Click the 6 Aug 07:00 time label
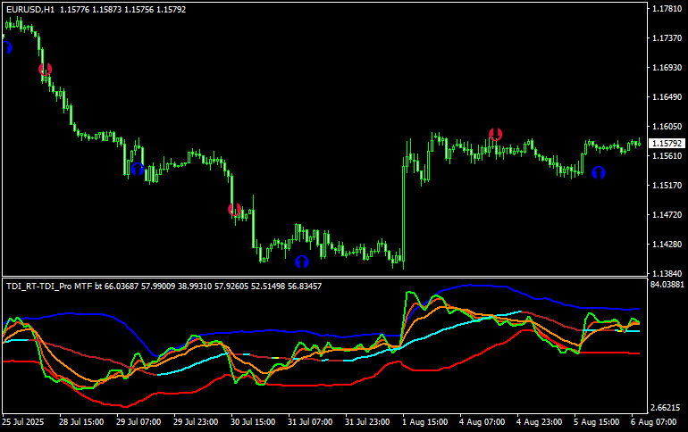The height and width of the screenshot is (432, 688). [x=653, y=421]
